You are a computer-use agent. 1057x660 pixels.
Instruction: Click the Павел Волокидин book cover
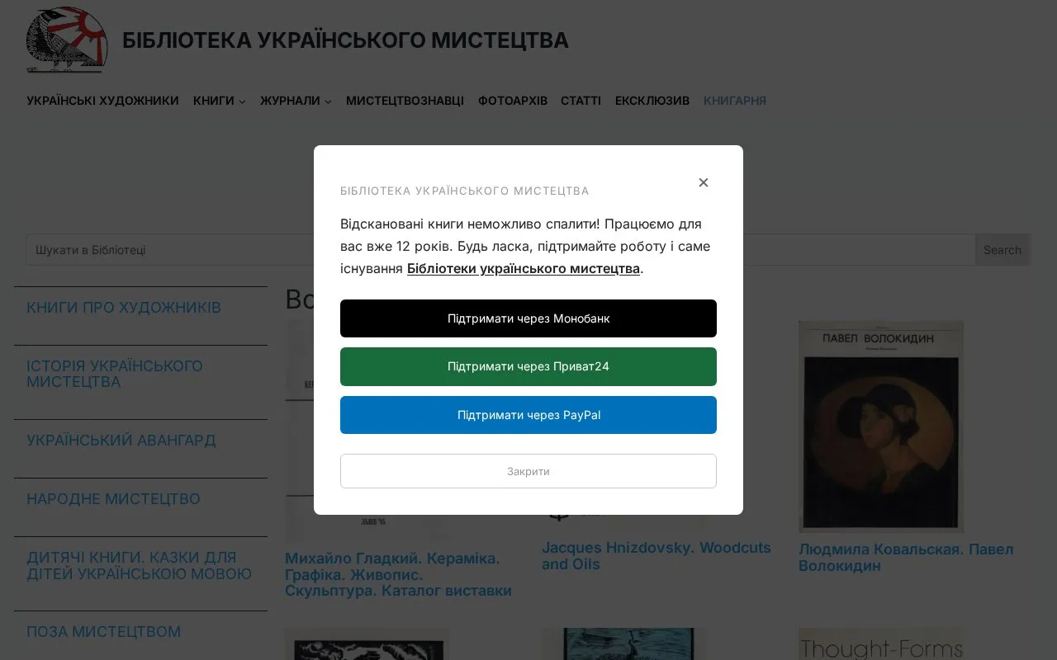point(881,427)
